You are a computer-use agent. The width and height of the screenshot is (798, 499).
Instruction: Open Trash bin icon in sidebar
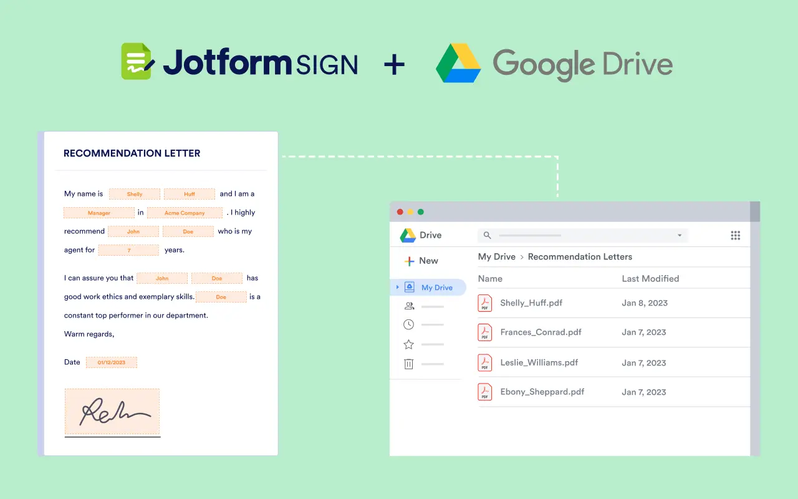[x=408, y=364]
